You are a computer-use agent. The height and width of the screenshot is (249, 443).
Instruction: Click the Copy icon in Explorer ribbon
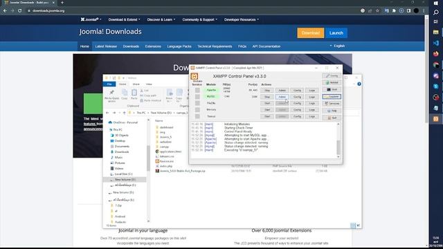pyautogui.click(x=125, y=94)
